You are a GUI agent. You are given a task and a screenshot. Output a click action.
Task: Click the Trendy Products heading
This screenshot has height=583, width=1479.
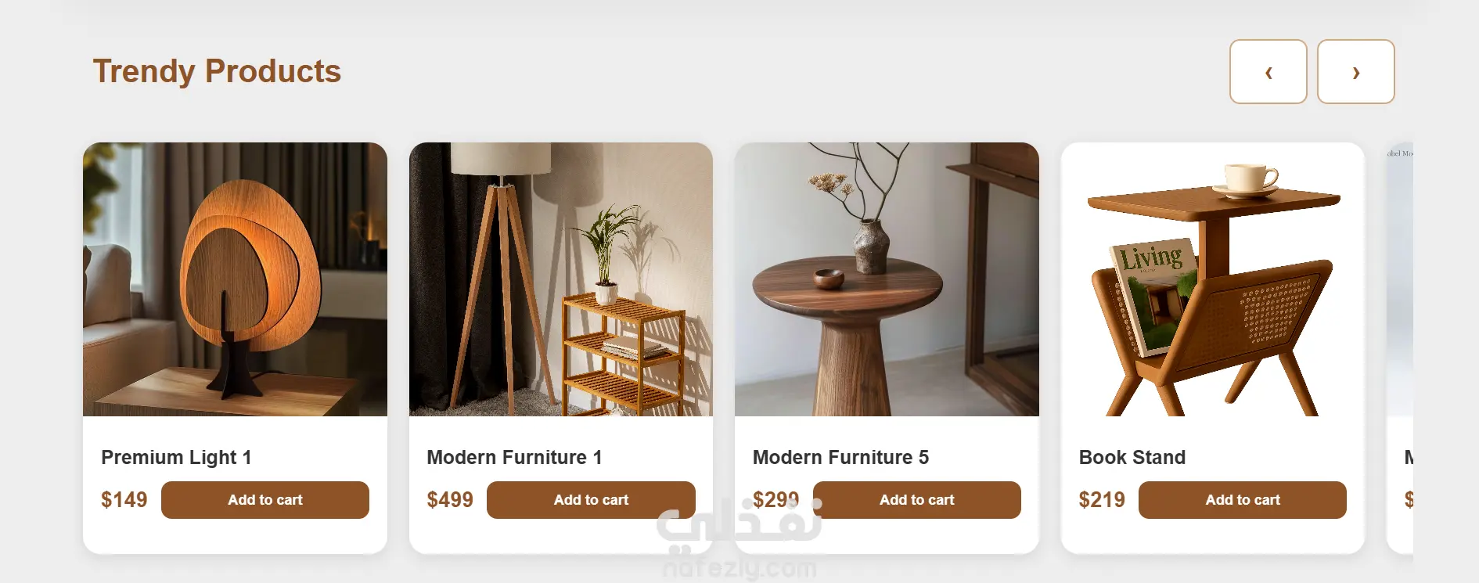[217, 71]
